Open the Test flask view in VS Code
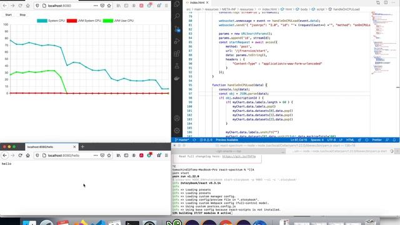This screenshot has height=225, width=400. point(177,66)
